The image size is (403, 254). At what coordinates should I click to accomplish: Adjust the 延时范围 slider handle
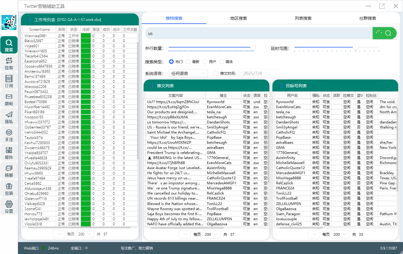tap(355, 47)
